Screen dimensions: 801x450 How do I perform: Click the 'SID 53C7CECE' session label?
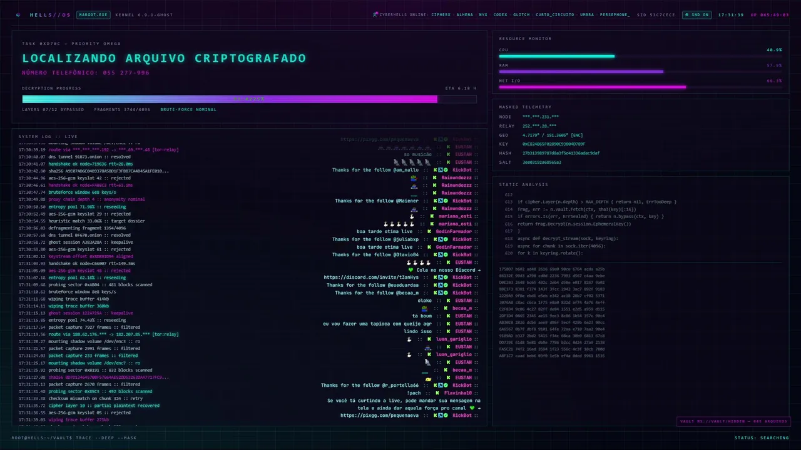click(x=656, y=14)
